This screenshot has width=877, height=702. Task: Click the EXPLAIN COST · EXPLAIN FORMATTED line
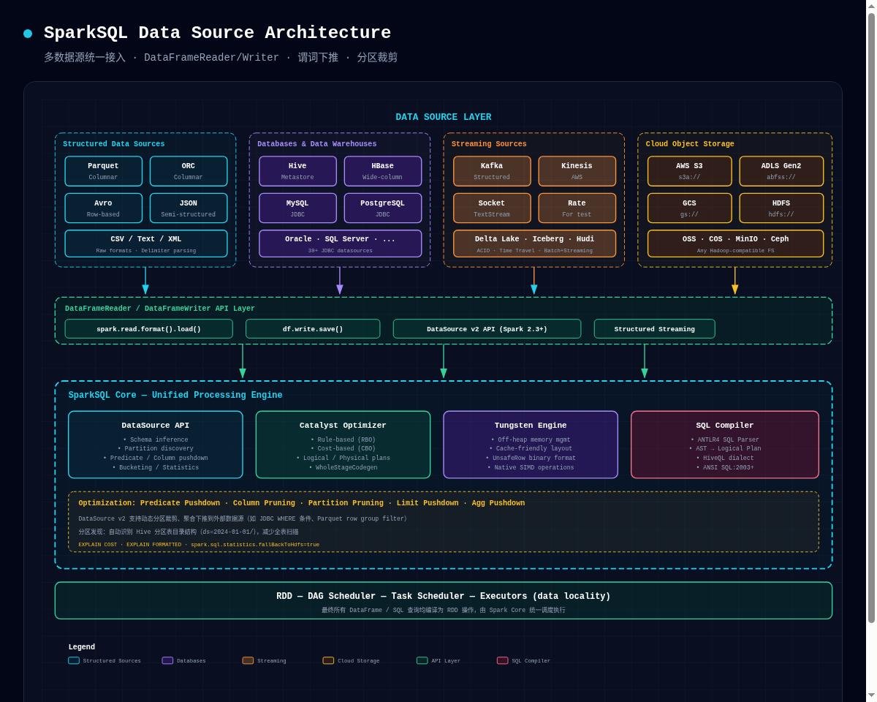click(x=199, y=544)
